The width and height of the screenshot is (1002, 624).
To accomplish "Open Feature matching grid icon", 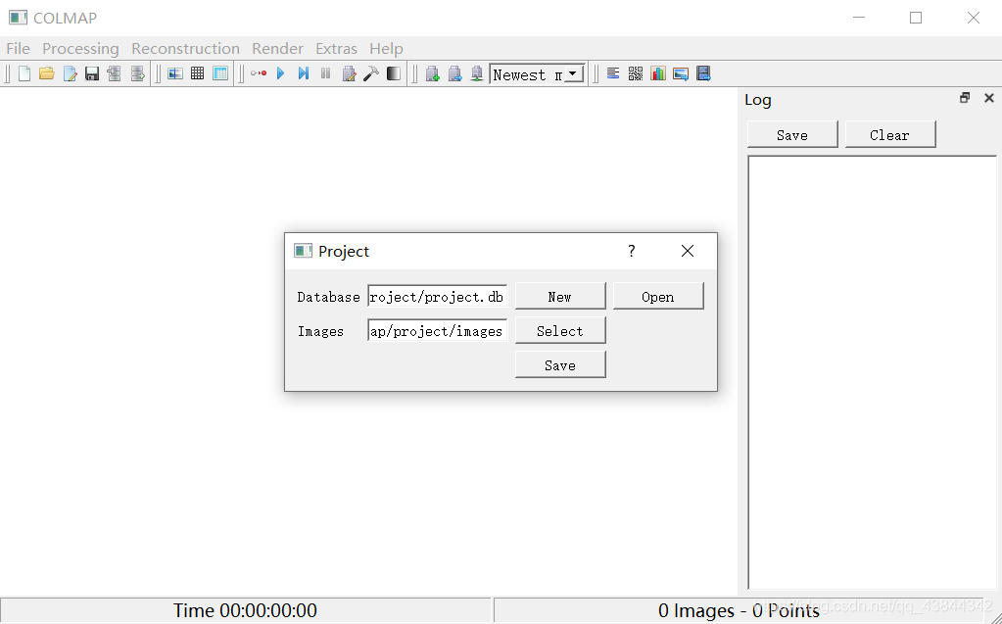I will click(x=198, y=73).
